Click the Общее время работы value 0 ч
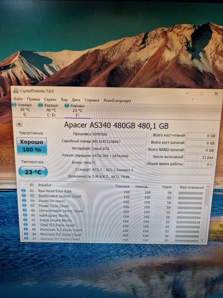The image size is (223, 298). click(198, 164)
